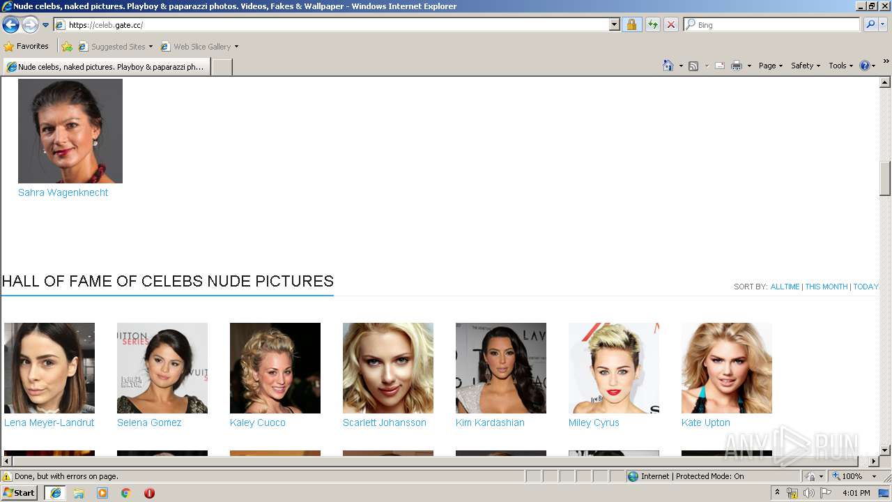Click the Internet Explorer taskbar icon
This screenshot has height=502, width=892.
point(55,493)
